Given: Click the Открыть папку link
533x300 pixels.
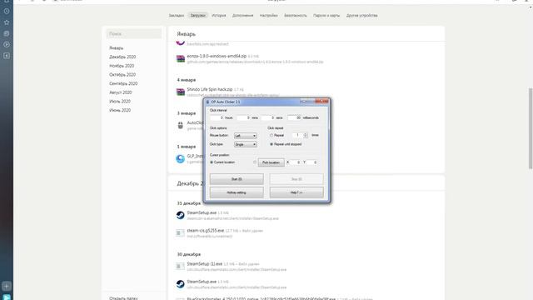Looking at the screenshot, I should [x=123, y=298].
